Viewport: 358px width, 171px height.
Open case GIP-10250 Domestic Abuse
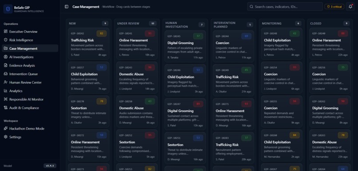pos(137,111)
